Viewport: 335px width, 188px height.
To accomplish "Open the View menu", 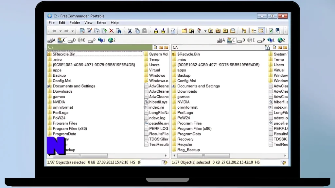I will click(x=88, y=23).
